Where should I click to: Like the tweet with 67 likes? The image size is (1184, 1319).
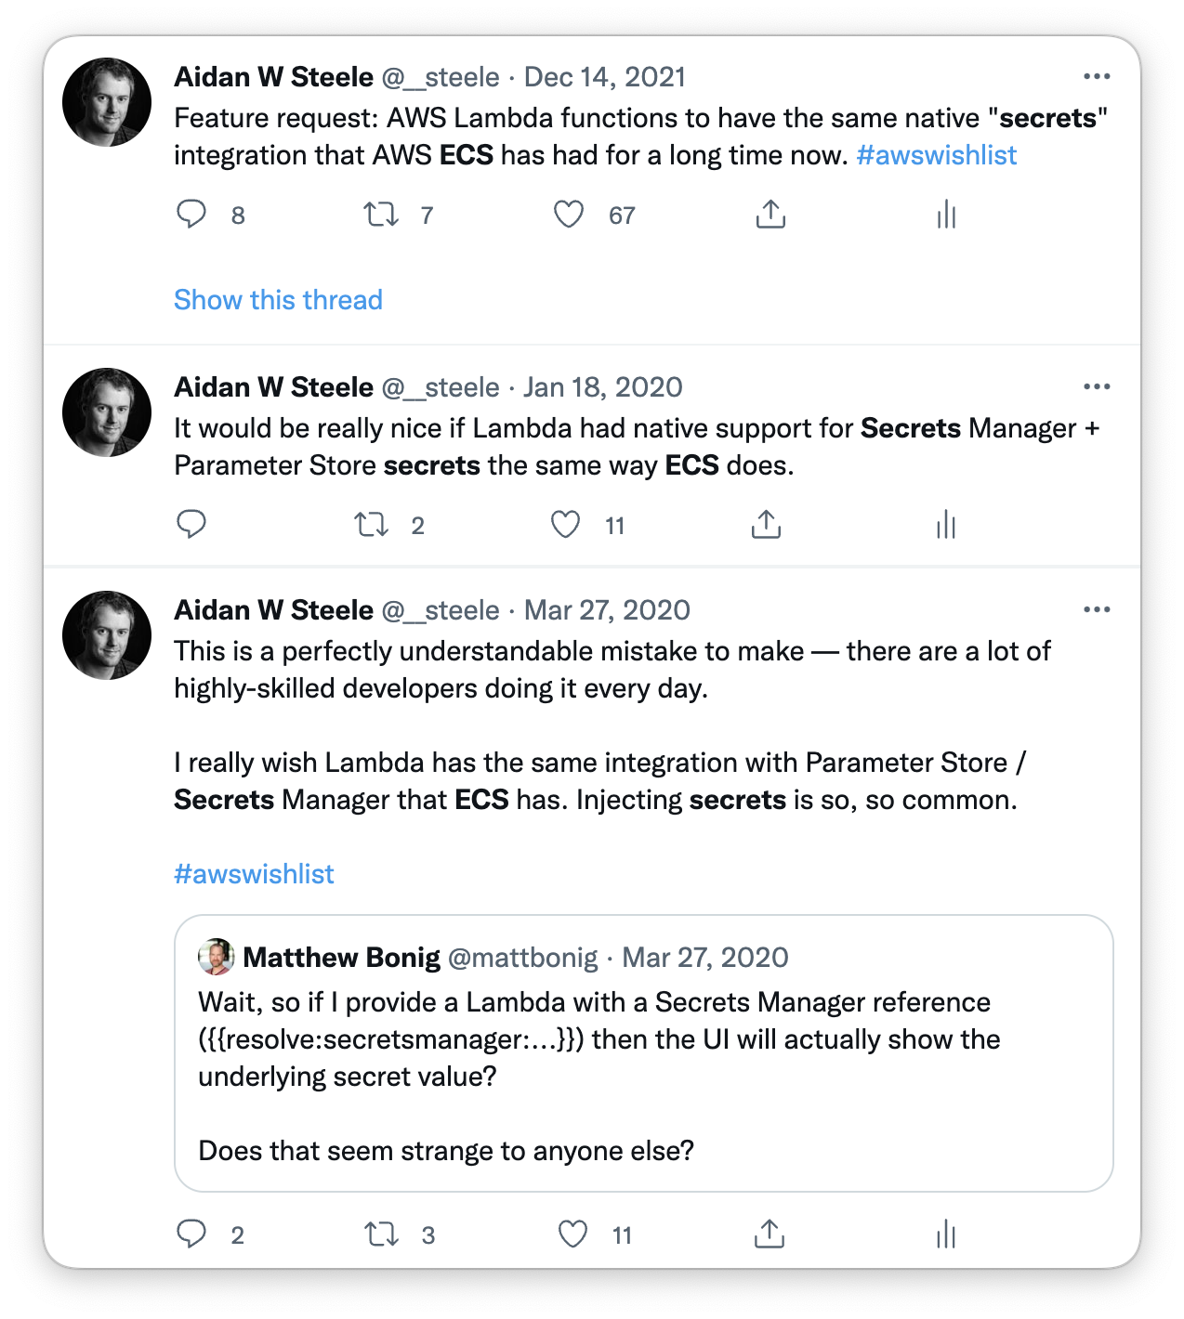click(x=569, y=215)
